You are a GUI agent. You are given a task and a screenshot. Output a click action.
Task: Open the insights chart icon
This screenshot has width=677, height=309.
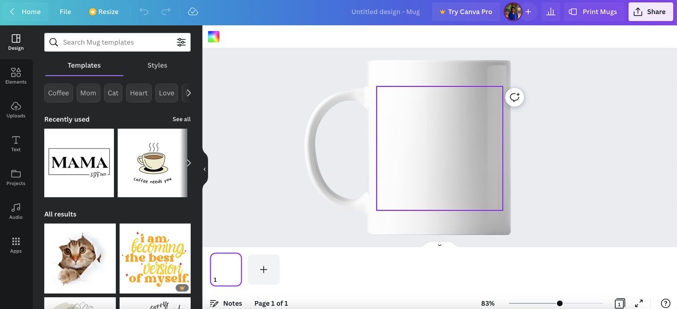click(550, 12)
